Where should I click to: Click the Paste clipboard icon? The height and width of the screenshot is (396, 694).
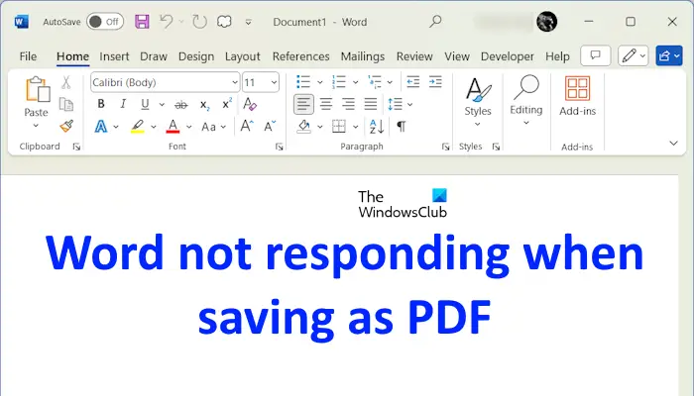point(38,90)
